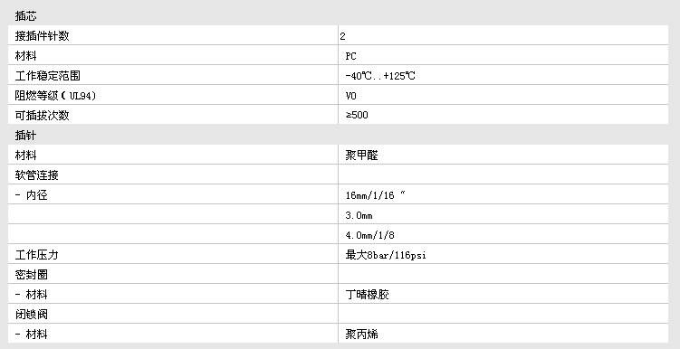Select the 可插拔次数 label
680x349 pixels.
point(42,116)
